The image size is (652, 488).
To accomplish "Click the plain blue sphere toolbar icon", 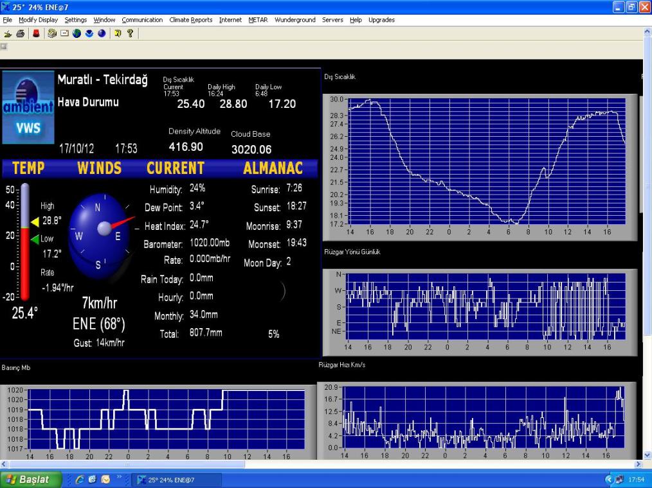I will coord(102,33).
